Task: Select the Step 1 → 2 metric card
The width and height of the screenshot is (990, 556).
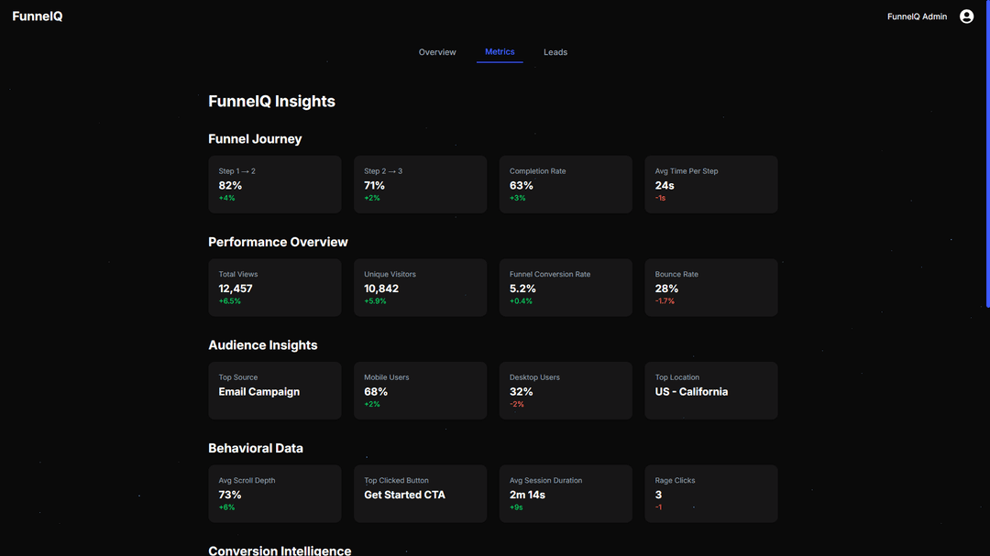Action: (275, 184)
